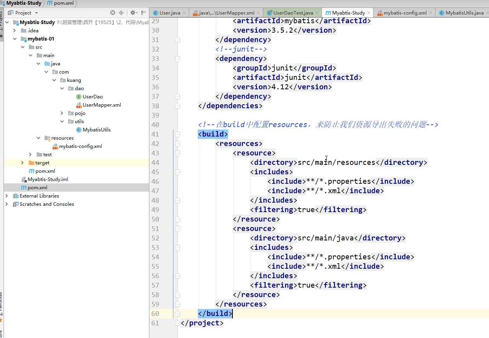Click the UserDao interface icon in tree
The image size is (489, 338).
point(79,97)
